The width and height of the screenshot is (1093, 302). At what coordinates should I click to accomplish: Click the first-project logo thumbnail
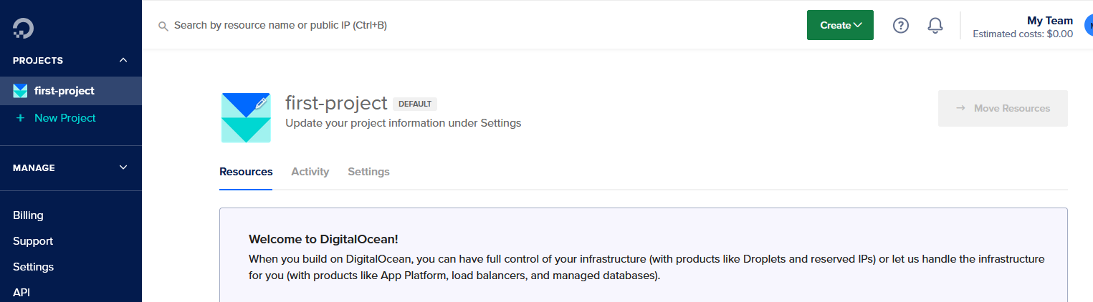246,117
